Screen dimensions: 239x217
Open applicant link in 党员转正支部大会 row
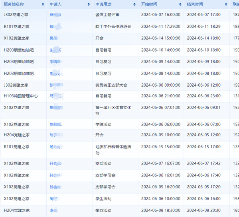coord(56,85)
